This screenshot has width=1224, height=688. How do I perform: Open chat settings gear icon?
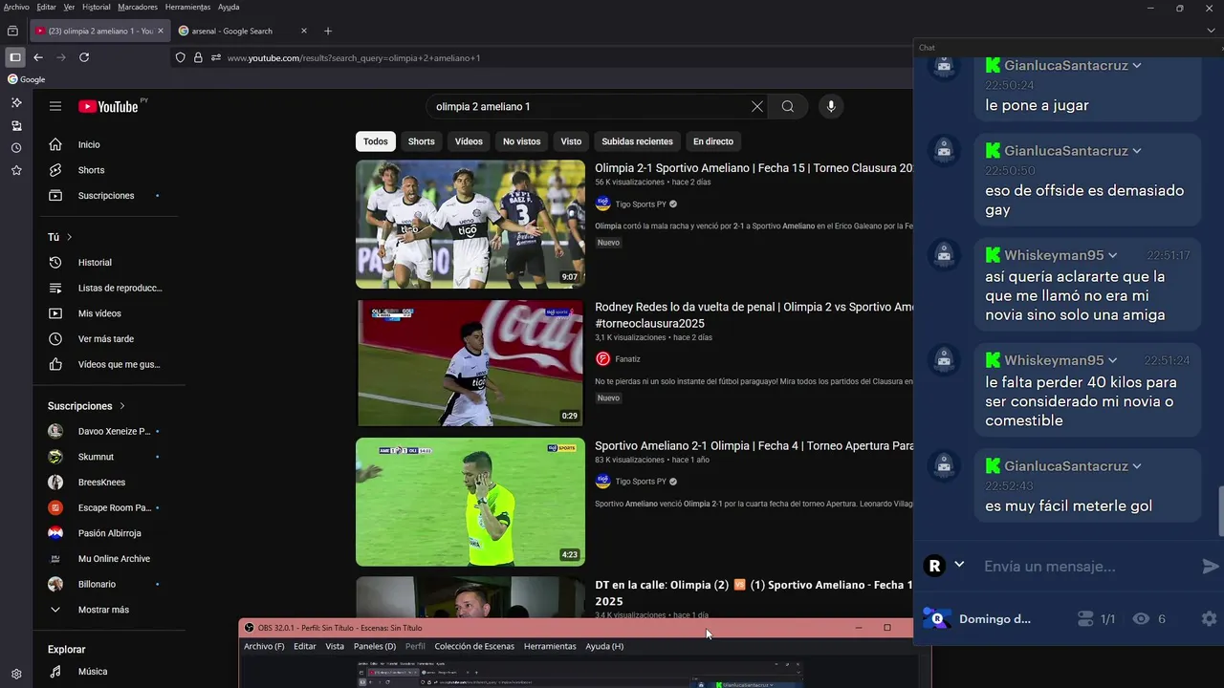pyautogui.click(x=1209, y=619)
